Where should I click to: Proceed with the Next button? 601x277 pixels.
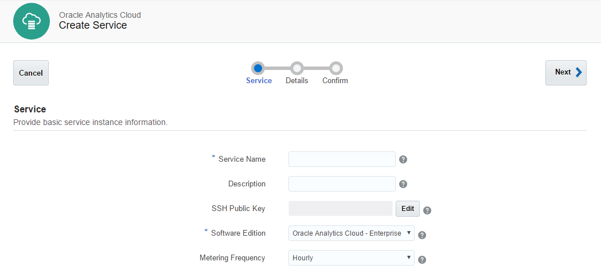click(566, 72)
